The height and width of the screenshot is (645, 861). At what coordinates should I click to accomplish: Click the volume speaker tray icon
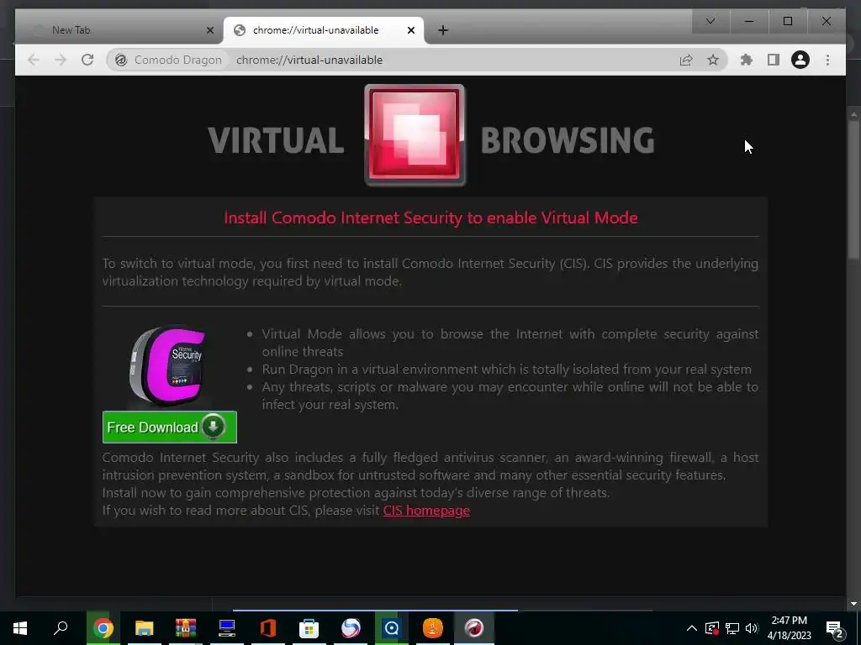pos(752,628)
